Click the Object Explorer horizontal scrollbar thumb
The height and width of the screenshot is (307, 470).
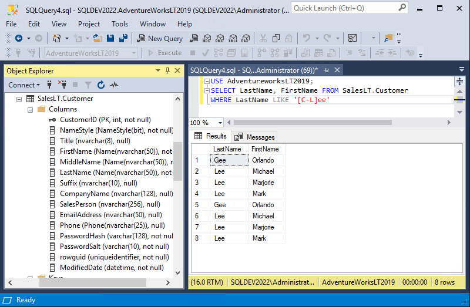click(93, 282)
